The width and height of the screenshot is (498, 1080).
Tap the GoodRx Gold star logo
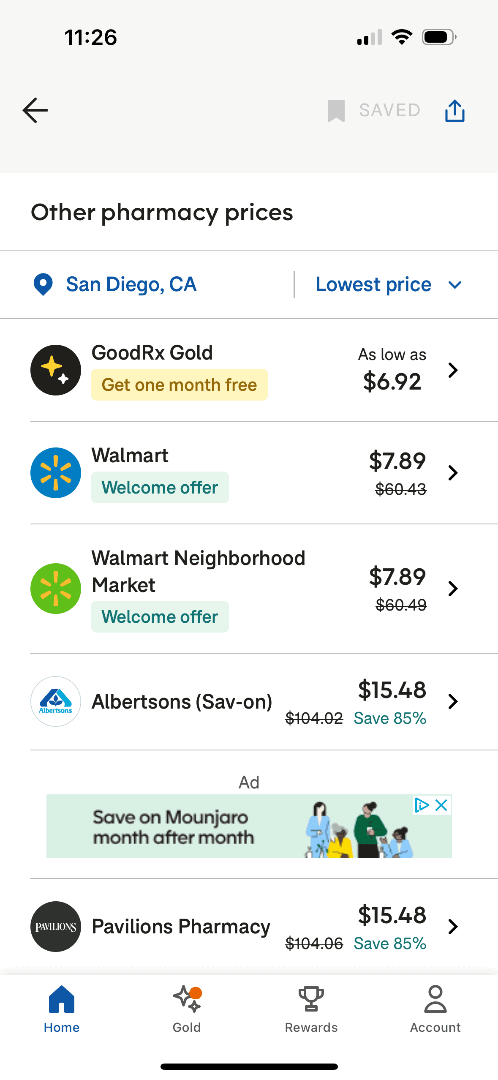tap(56, 370)
